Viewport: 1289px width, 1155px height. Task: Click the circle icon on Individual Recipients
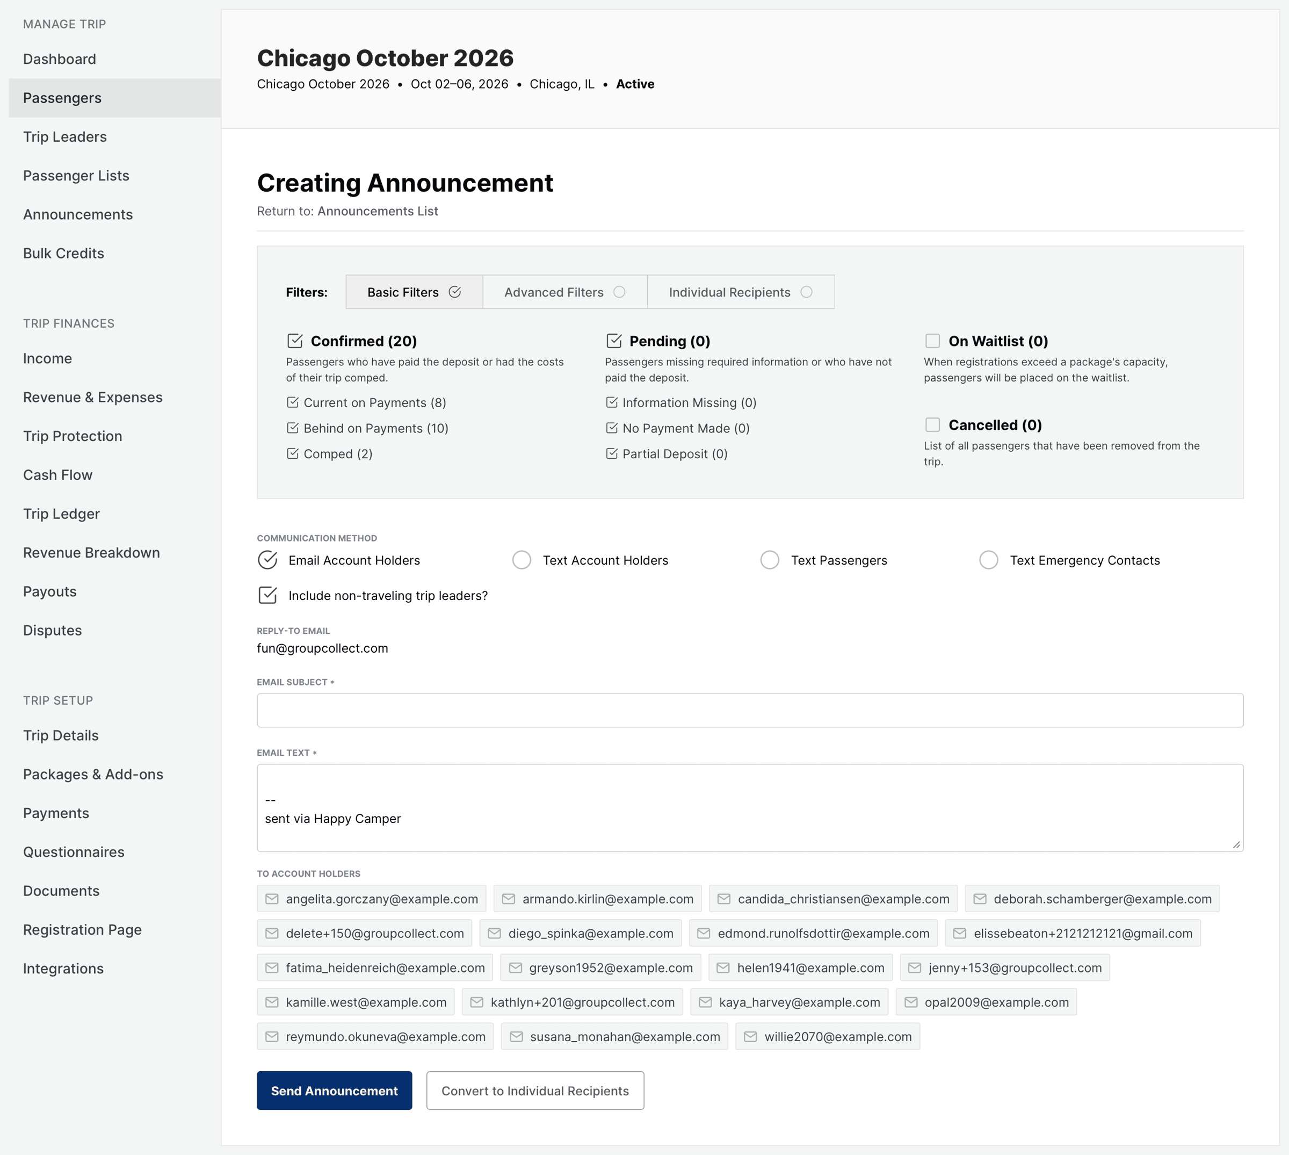click(806, 291)
